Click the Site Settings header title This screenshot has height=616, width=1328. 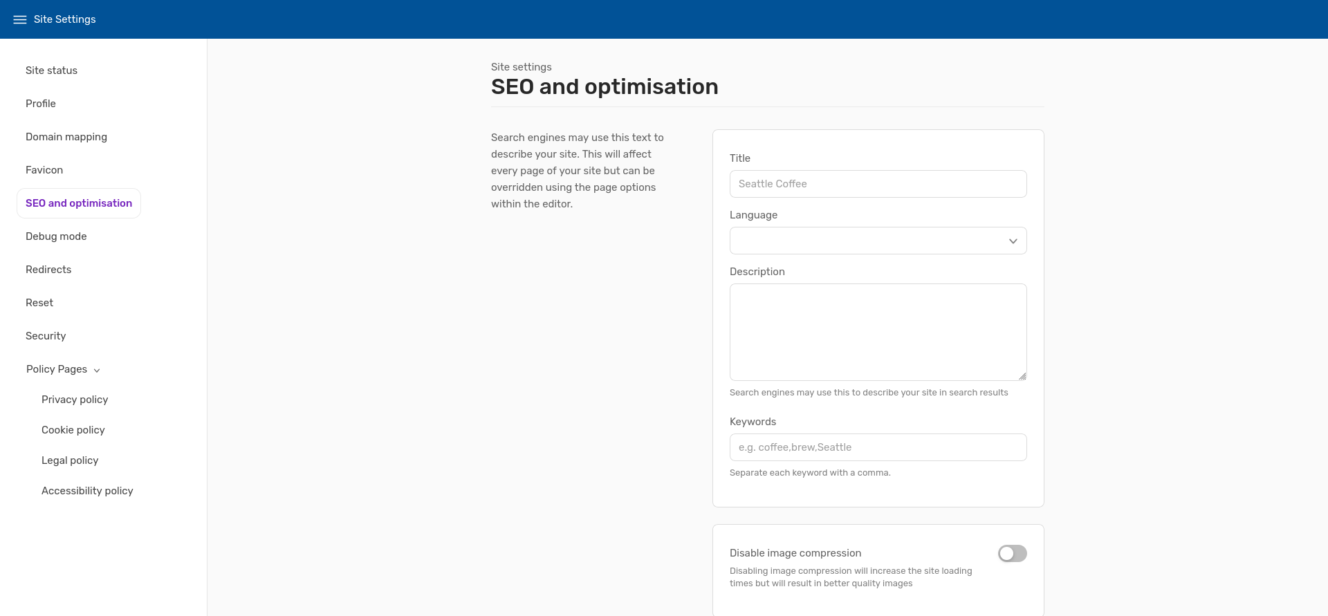click(65, 19)
